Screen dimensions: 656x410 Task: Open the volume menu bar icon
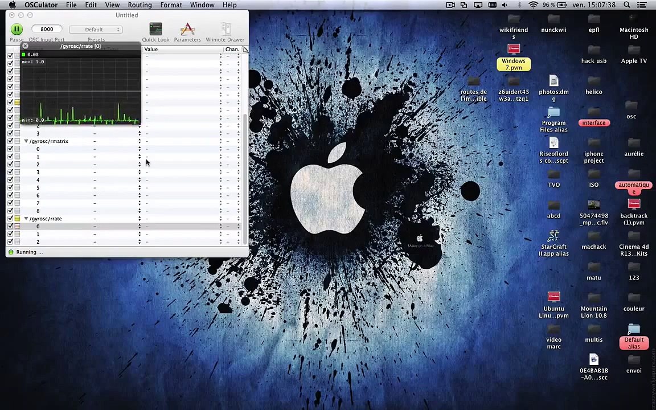tap(505, 5)
